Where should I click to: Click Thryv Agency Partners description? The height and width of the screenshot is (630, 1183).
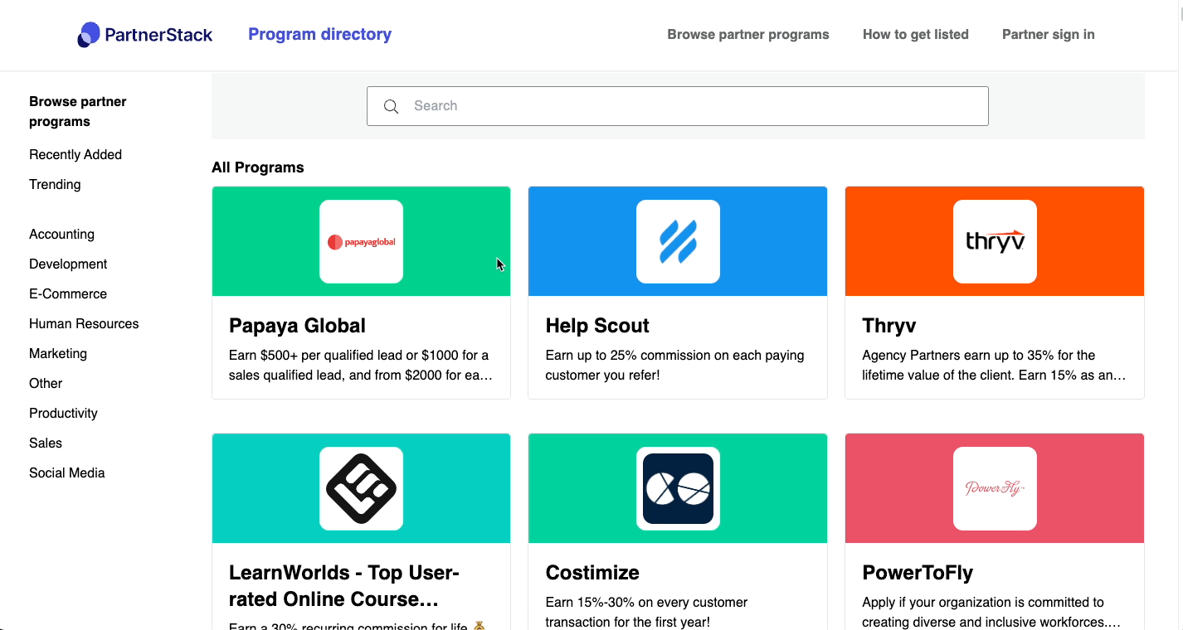click(x=994, y=366)
